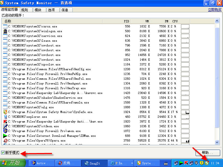Switch to the Opera 反病... taskbar window
The image size is (223, 167).
coord(68,163)
